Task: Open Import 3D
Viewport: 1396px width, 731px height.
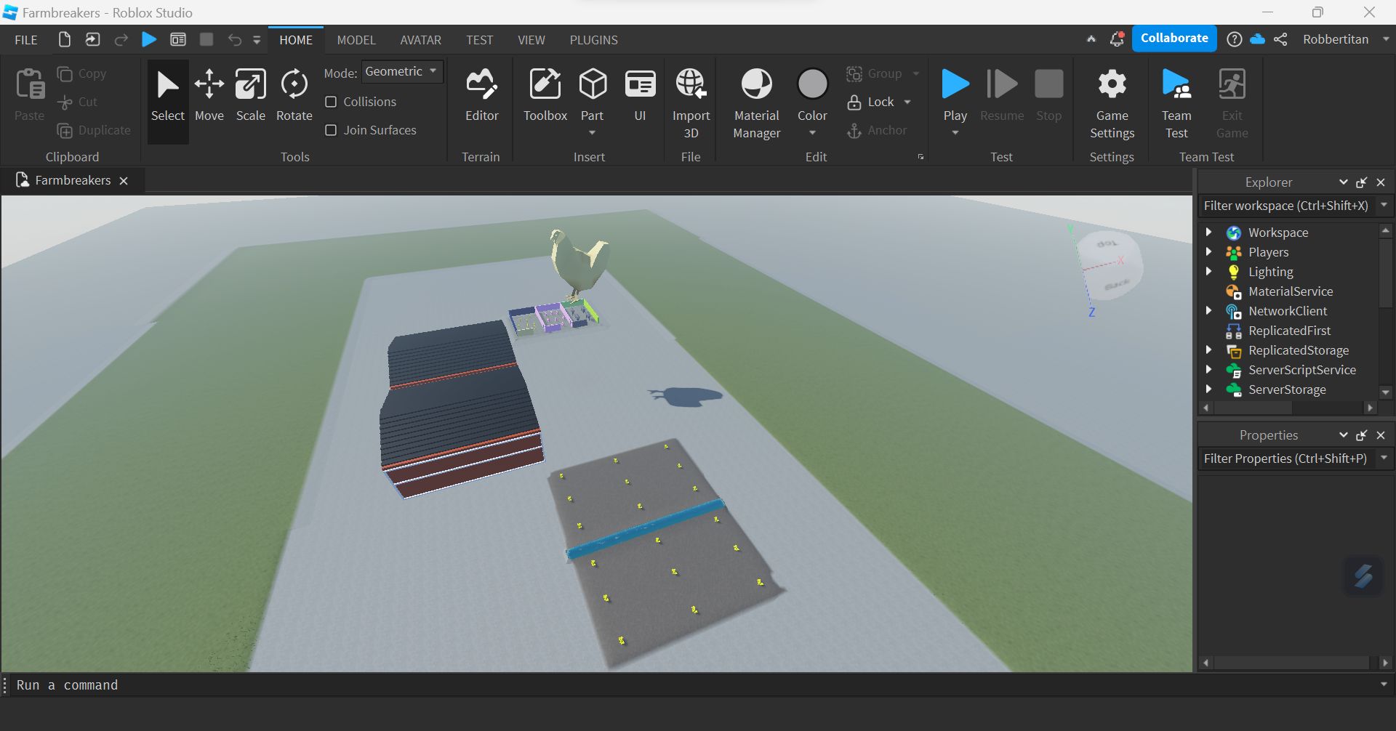Action: 691,103
